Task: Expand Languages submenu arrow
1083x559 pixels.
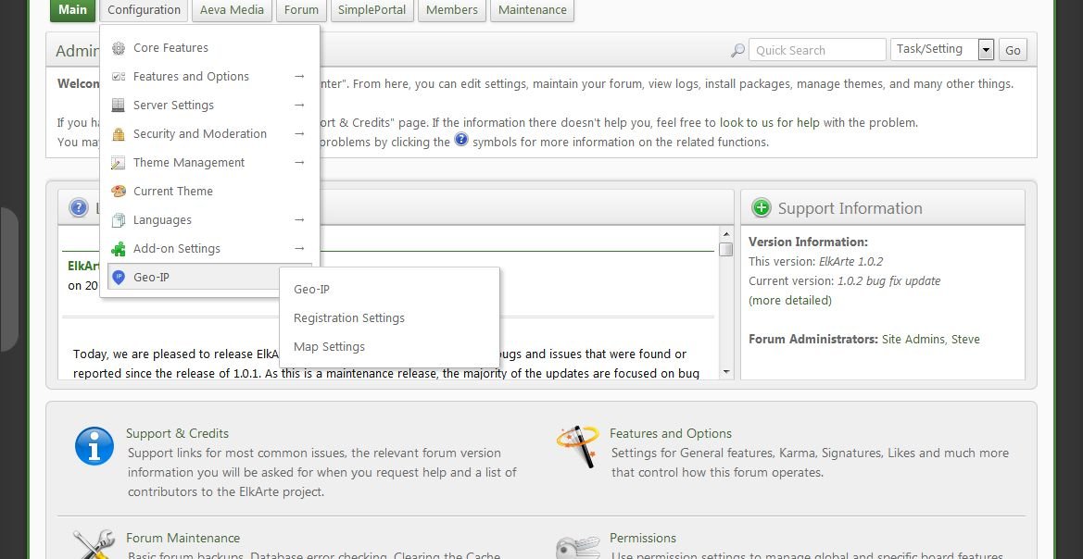Action: pos(299,220)
